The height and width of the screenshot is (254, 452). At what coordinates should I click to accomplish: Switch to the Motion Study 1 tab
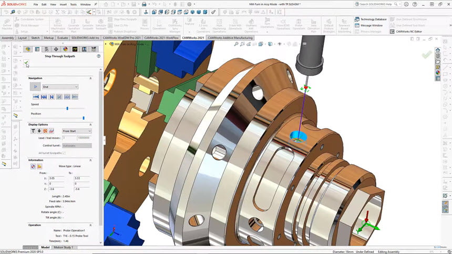click(x=63, y=247)
